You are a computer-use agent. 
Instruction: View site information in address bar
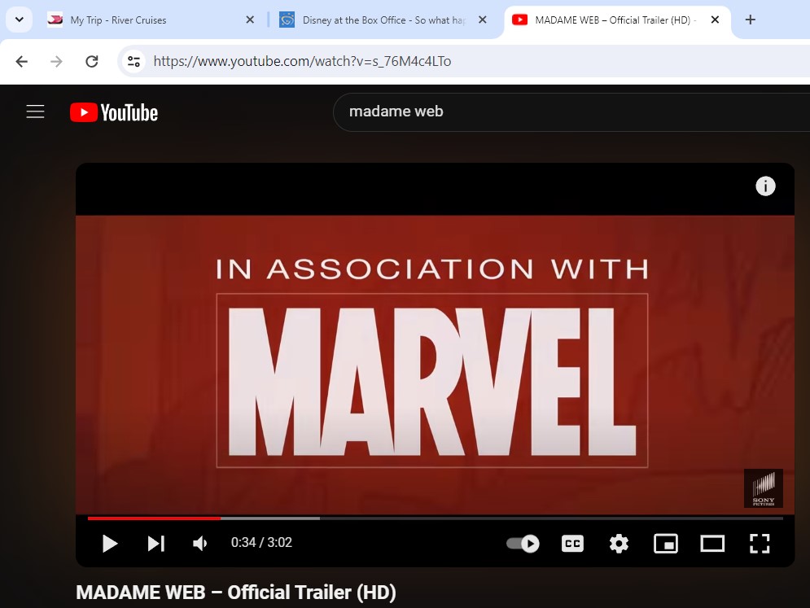coord(134,61)
